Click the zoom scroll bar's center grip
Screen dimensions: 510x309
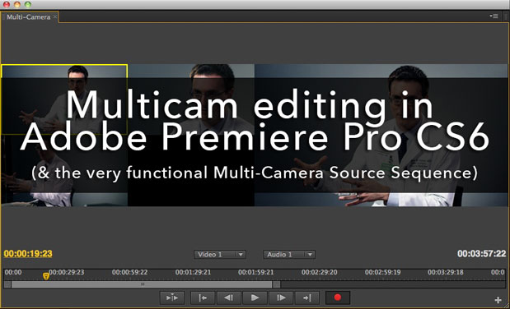143,284
